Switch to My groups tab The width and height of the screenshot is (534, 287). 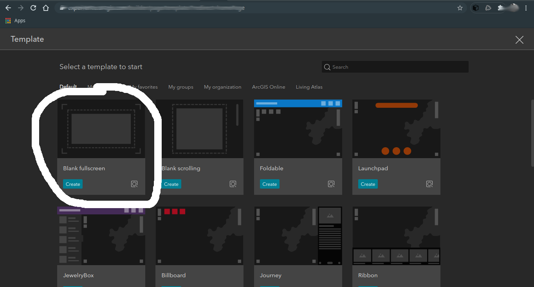pos(181,87)
